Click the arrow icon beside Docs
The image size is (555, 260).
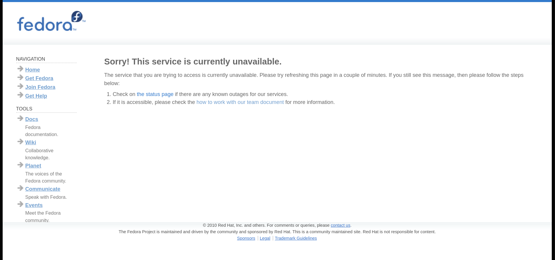coord(20,118)
